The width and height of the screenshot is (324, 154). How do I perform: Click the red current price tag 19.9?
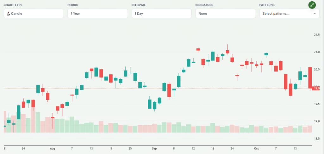click(316, 89)
